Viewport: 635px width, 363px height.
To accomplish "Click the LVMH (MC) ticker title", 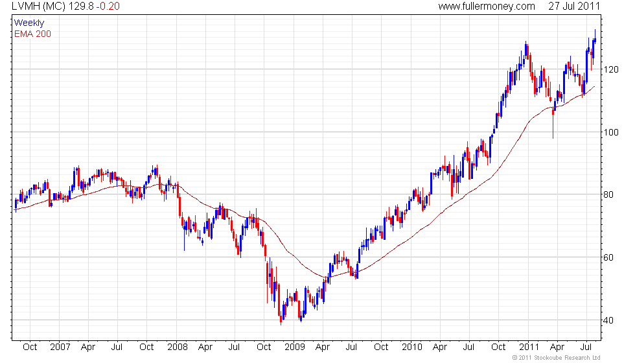I will (x=38, y=6).
